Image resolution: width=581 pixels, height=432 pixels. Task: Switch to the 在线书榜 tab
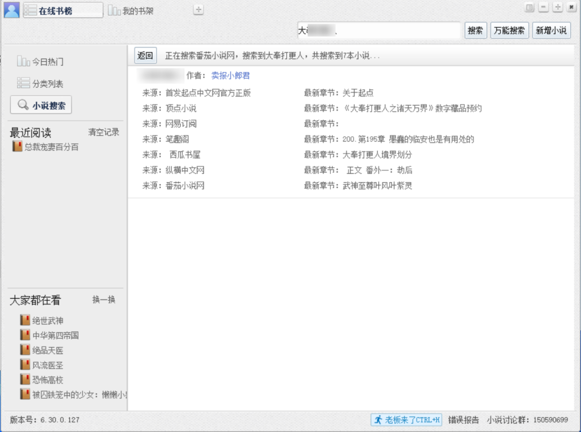click(58, 9)
